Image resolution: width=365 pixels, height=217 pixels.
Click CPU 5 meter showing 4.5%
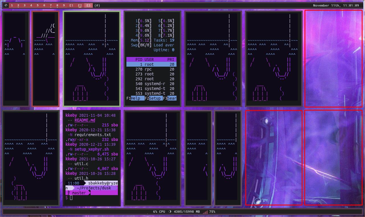166,21
